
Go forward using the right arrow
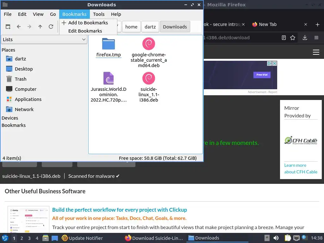[x=29, y=27]
